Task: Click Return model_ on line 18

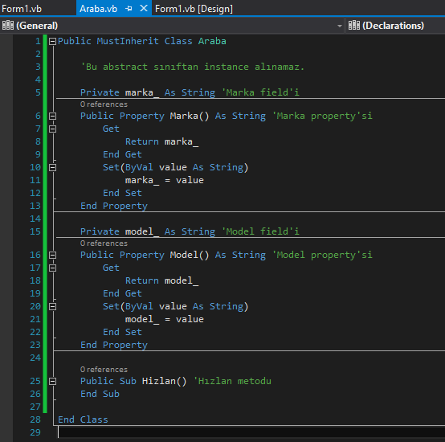Action: coord(161,280)
